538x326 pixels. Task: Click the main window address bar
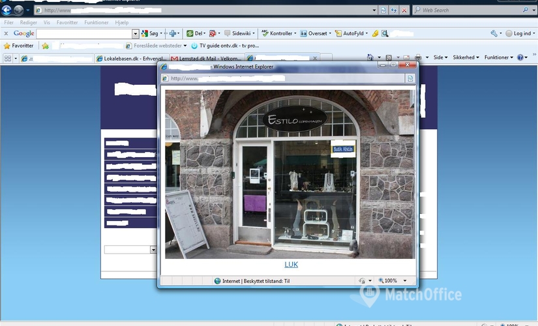(202, 10)
